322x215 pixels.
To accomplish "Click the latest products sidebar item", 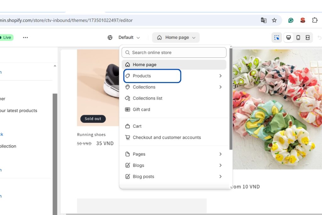I will tap(19, 110).
